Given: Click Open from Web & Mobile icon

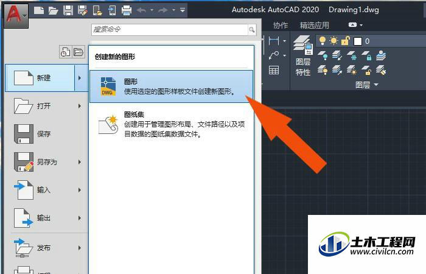Looking at the screenshot, I should (97, 10).
